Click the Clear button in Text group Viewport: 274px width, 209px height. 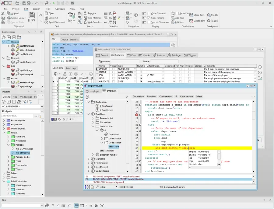pos(49,13)
